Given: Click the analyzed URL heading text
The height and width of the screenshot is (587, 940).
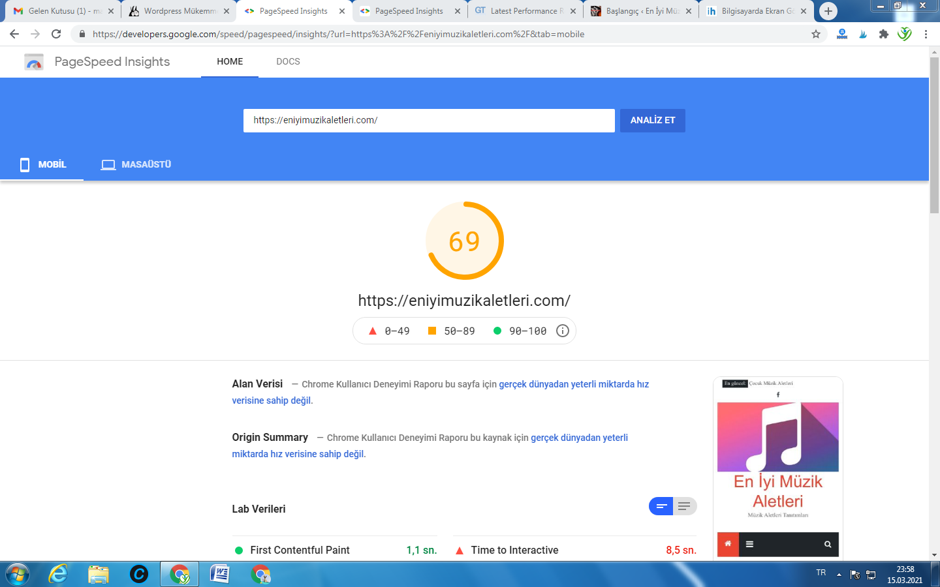Looking at the screenshot, I should click(464, 301).
